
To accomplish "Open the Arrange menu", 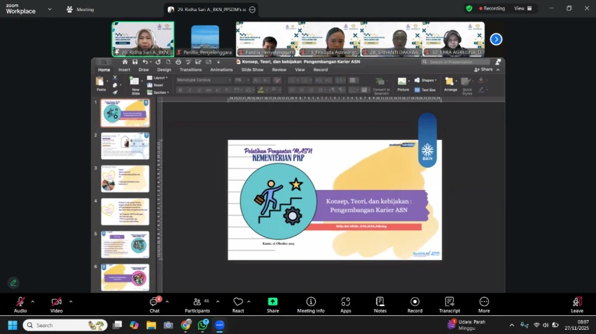I will (x=450, y=84).
